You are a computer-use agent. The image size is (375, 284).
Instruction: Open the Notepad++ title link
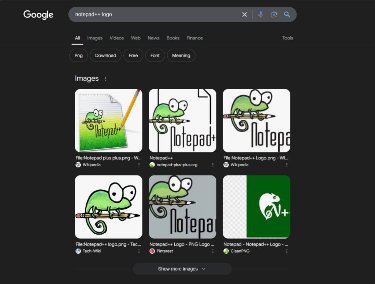coord(161,158)
